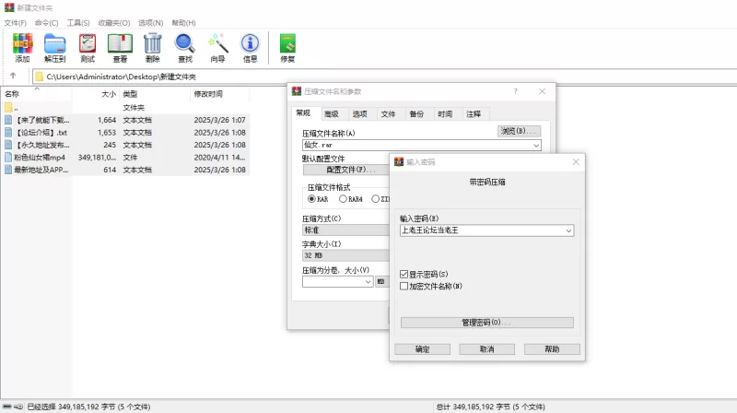Sort files by the 类型 column header
737x413 pixels.
[155, 94]
